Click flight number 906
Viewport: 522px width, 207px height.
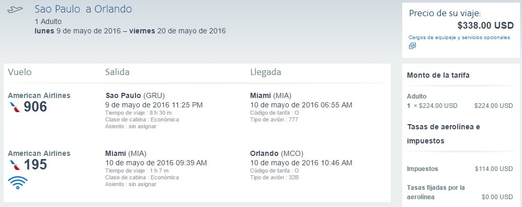[35, 107]
